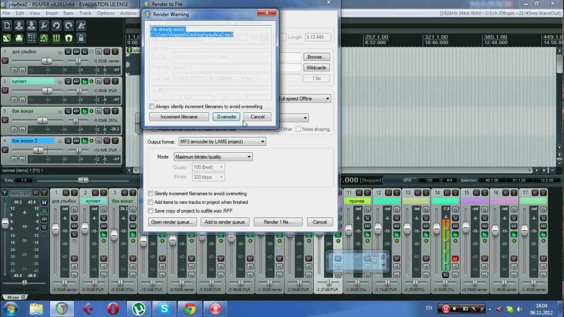Open FX chain for бэк вокал 2 track
The height and width of the screenshot is (317, 564).
coord(85,141)
